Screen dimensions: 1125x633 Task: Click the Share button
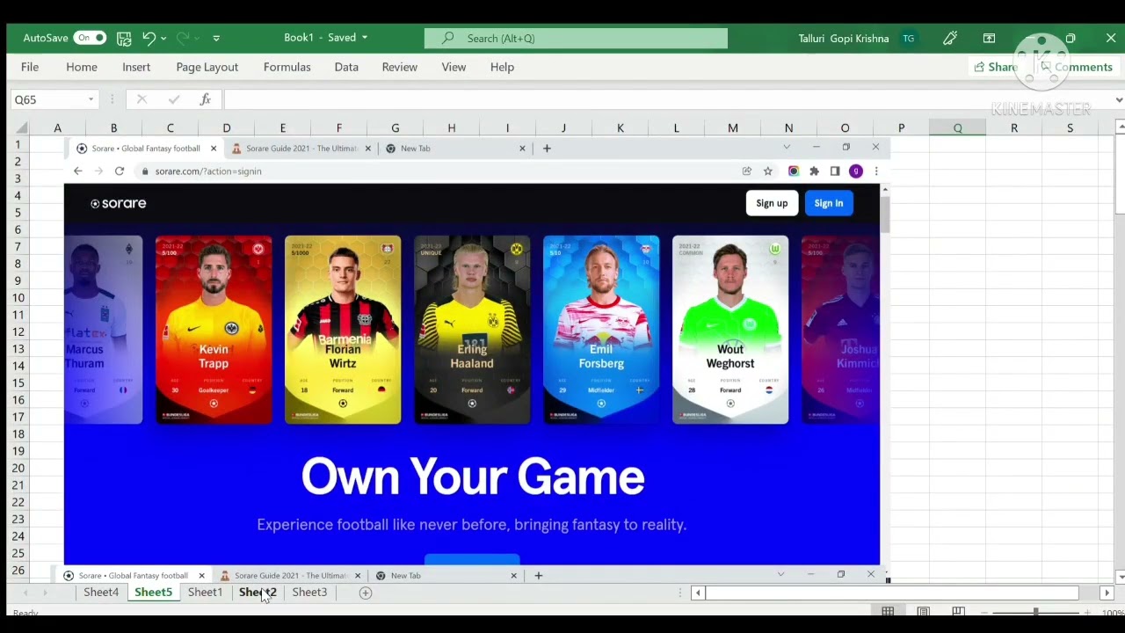[x=996, y=67]
